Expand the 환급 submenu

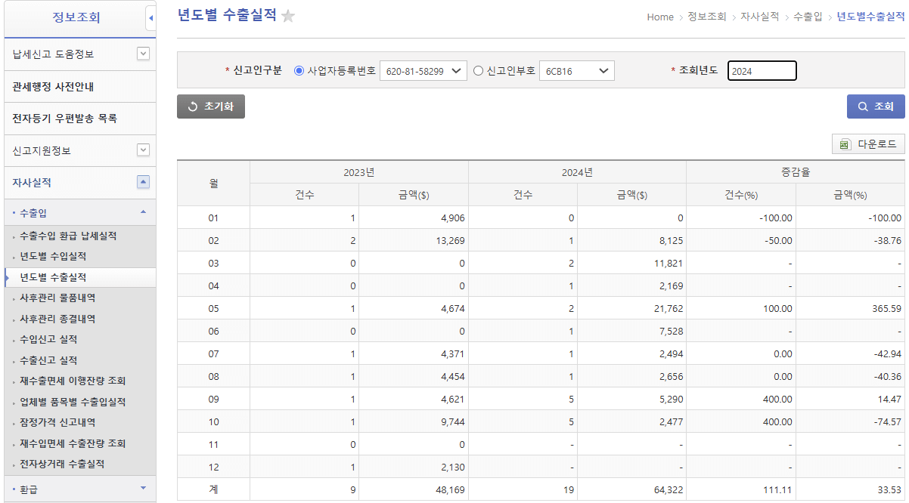click(x=143, y=489)
